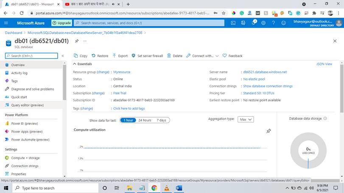
Task: Open Overview in the left menu
Action: coord(31,65)
